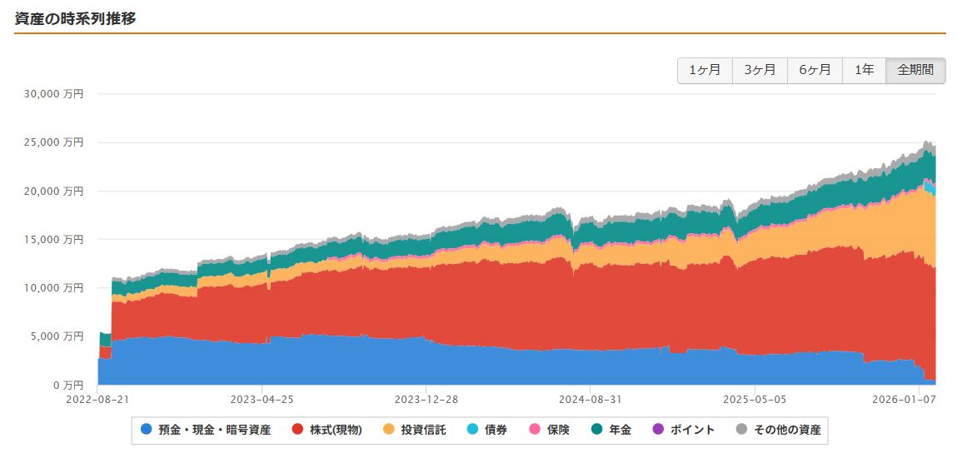Select the 全期間 range button
The height and width of the screenshot is (453, 957).
click(915, 70)
